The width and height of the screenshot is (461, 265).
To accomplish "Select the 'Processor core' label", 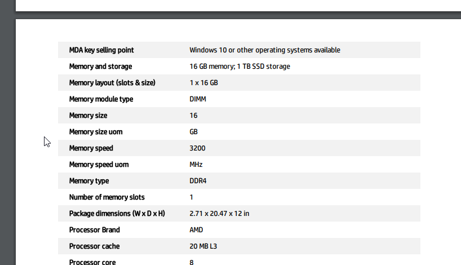I will tap(92, 262).
